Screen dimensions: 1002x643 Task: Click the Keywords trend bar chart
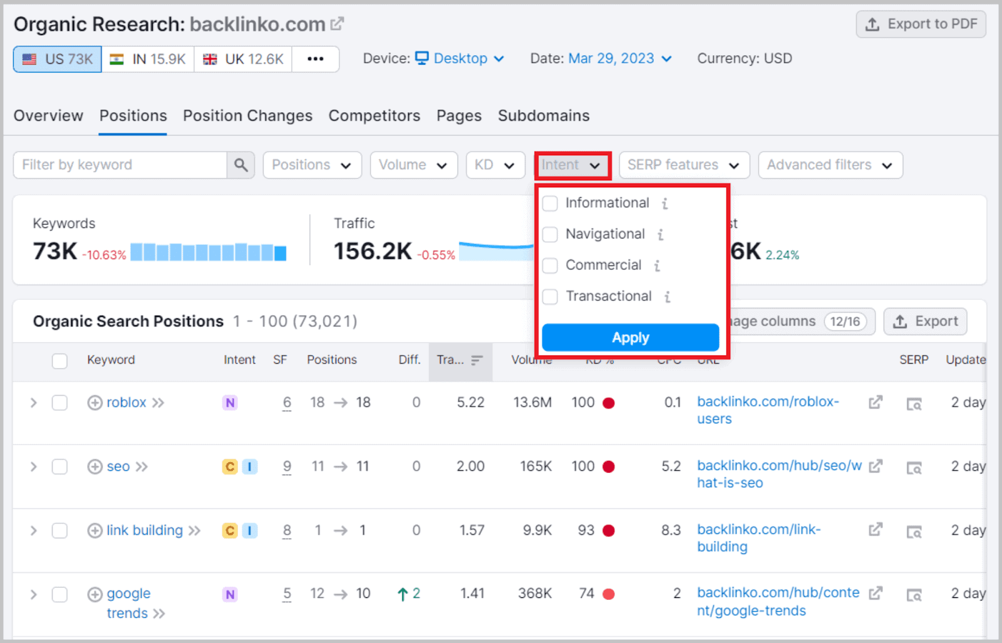click(209, 252)
